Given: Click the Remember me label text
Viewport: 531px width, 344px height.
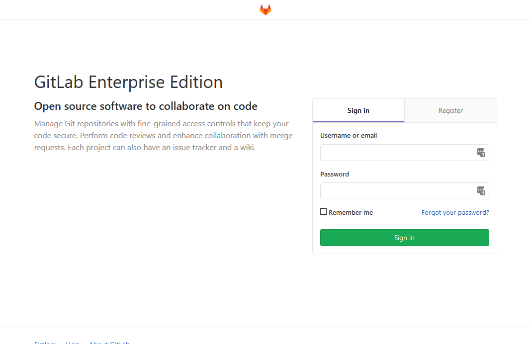Looking at the screenshot, I should (351, 212).
